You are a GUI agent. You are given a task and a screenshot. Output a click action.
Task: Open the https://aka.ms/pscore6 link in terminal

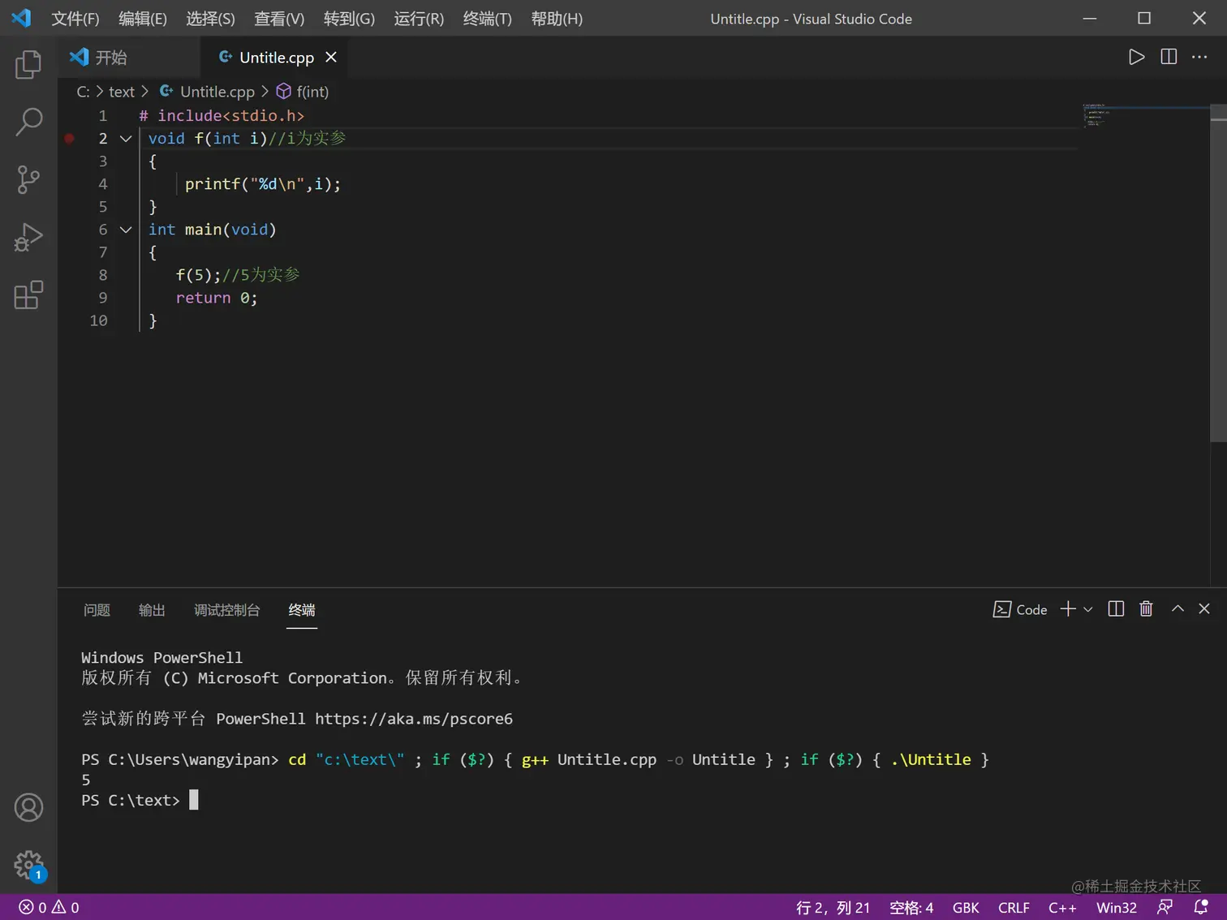[414, 719]
